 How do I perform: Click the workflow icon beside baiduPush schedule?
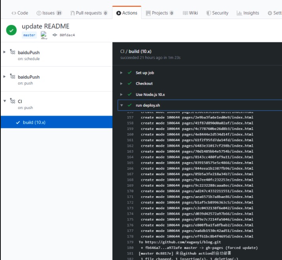click(x=13, y=52)
